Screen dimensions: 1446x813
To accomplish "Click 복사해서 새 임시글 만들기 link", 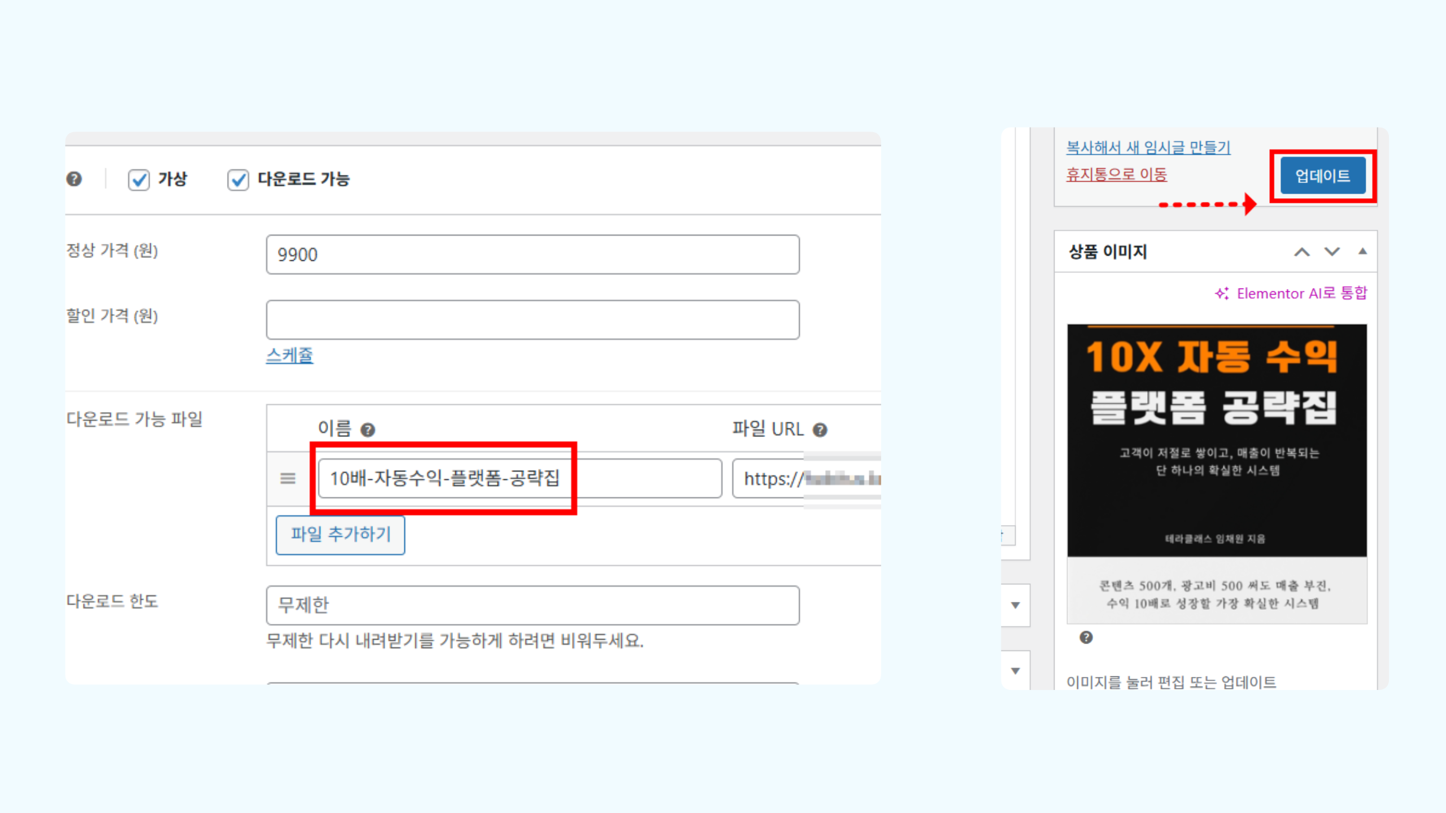I will 1148,147.
